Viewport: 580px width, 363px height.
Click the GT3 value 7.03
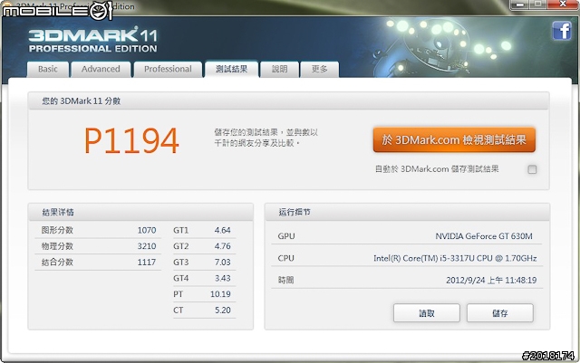pyautogui.click(x=223, y=263)
